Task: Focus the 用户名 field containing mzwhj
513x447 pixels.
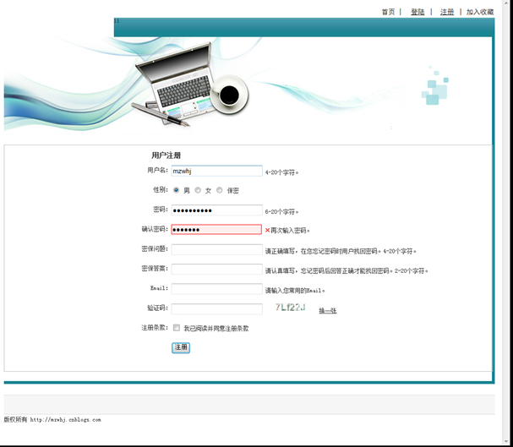Action: (x=216, y=171)
